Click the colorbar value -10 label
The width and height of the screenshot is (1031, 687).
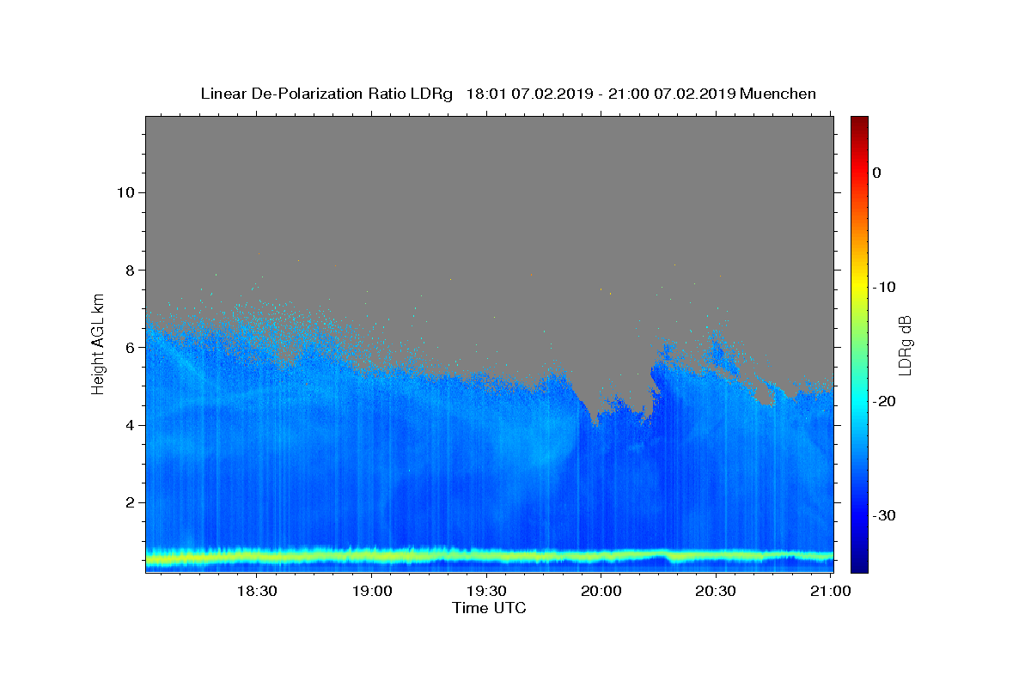884,287
